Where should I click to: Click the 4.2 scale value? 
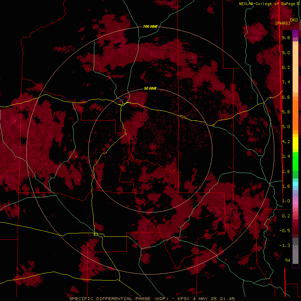point(286,142)
